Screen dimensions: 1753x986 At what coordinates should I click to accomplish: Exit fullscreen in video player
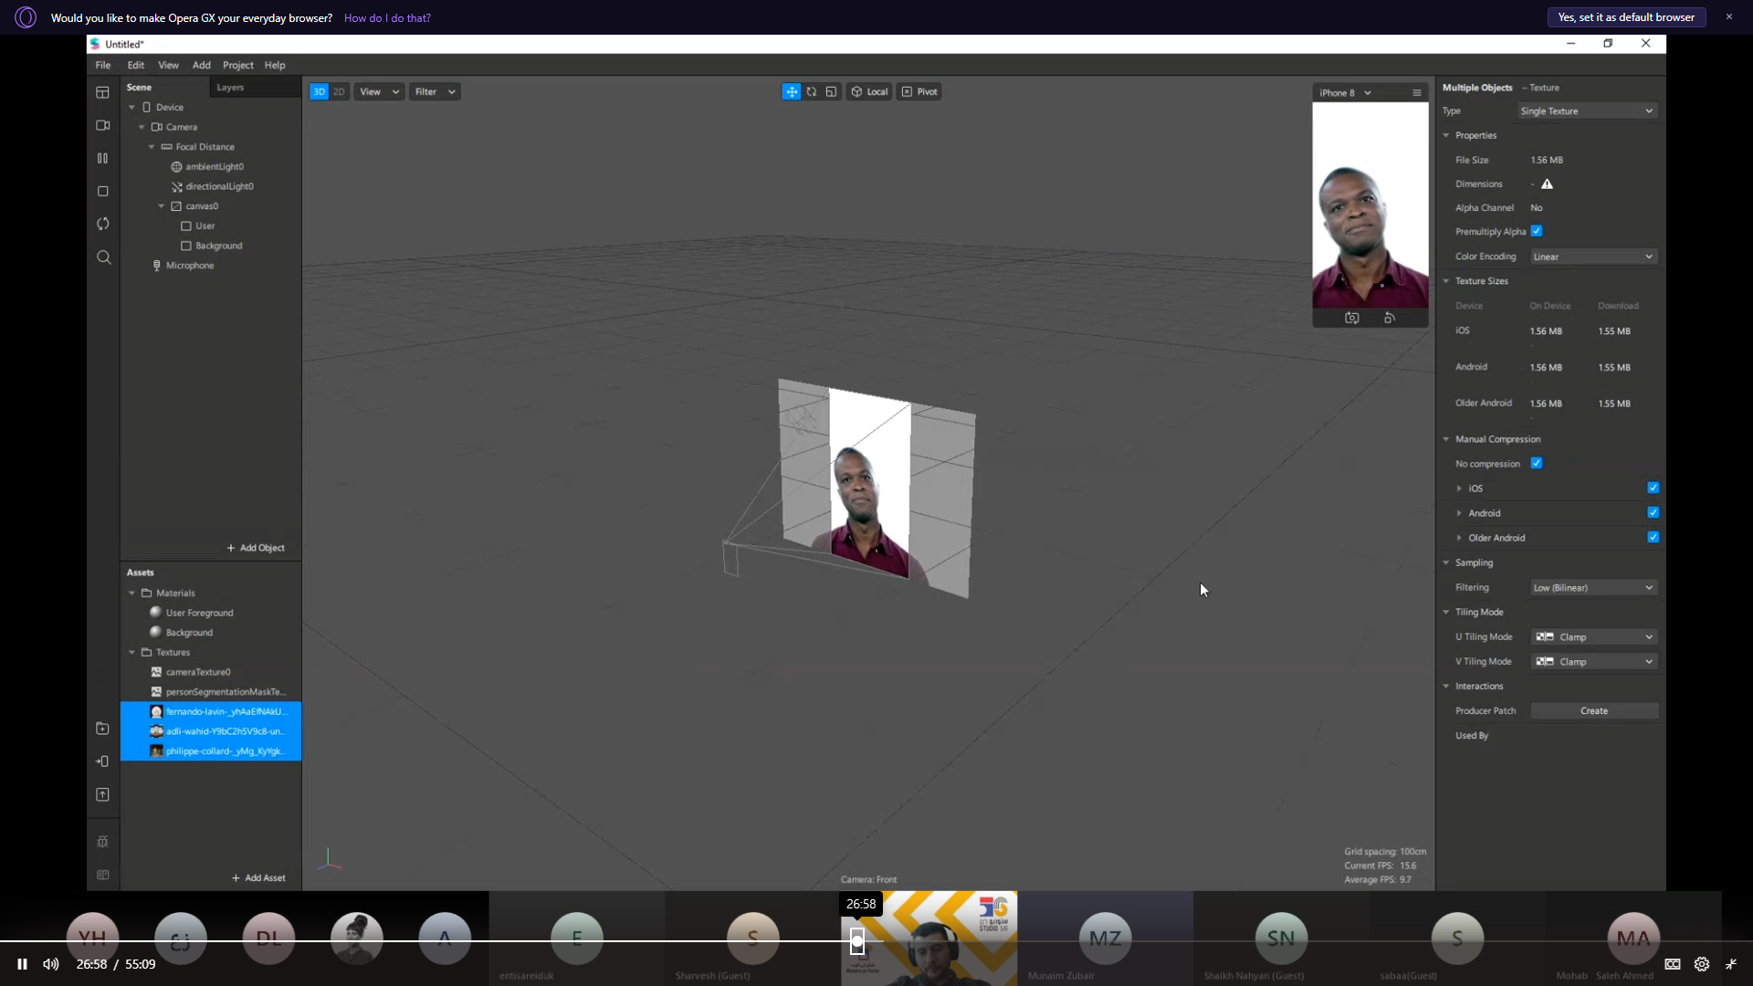1731,964
